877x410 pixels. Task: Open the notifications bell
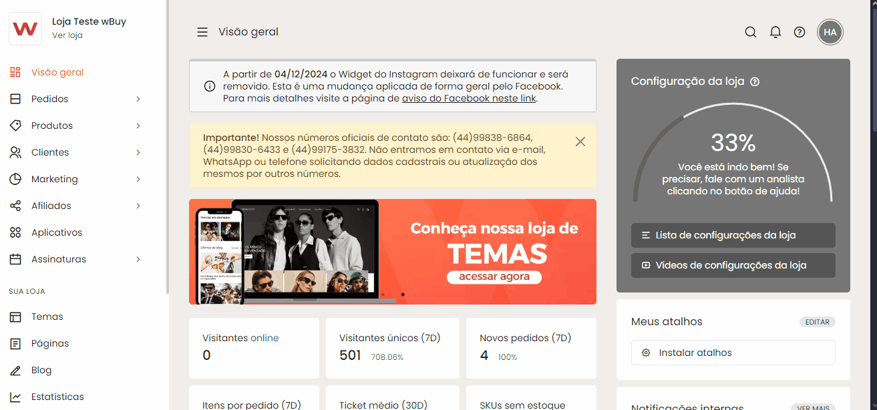pyautogui.click(x=775, y=32)
